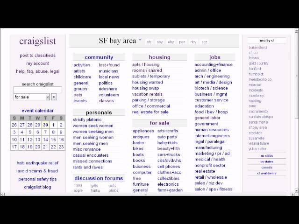The height and width of the screenshot is (224, 299).
Task: Open nearby monterey link
Action: pyautogui.click(x=256, y=95)
